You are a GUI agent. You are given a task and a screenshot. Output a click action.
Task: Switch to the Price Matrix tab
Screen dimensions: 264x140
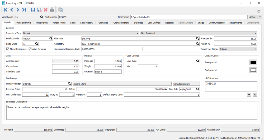[x=42, y=23]
